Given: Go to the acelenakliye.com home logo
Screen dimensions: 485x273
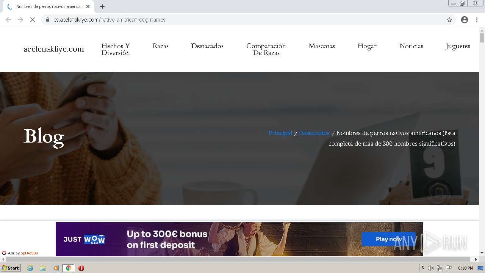Looking at the screenshot, I should [x=54, y=49].
